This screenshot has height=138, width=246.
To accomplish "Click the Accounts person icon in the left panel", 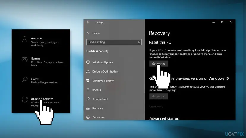I will click(x=24, y=40).
